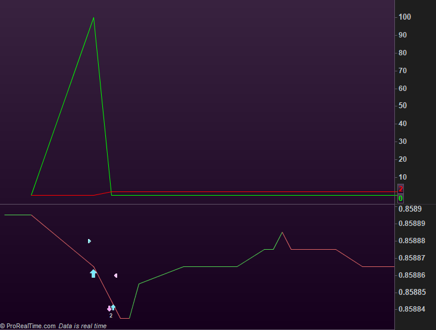Image resolution: width=436 pixels, height=330 pixels.
Task: Click the large cyan up arrow trade marker
Action: point(93,274)
